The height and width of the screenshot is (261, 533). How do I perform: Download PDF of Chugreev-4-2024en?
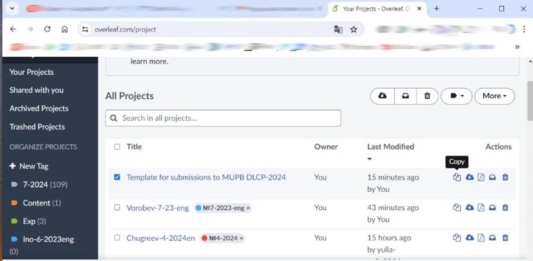(481, 238)
